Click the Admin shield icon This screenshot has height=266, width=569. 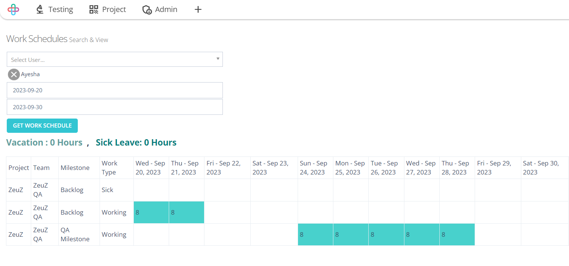pos(147,10)
